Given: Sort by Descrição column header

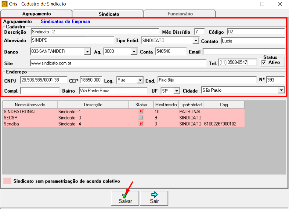Looking at the screenshot, I should click(x=93, y=105).
